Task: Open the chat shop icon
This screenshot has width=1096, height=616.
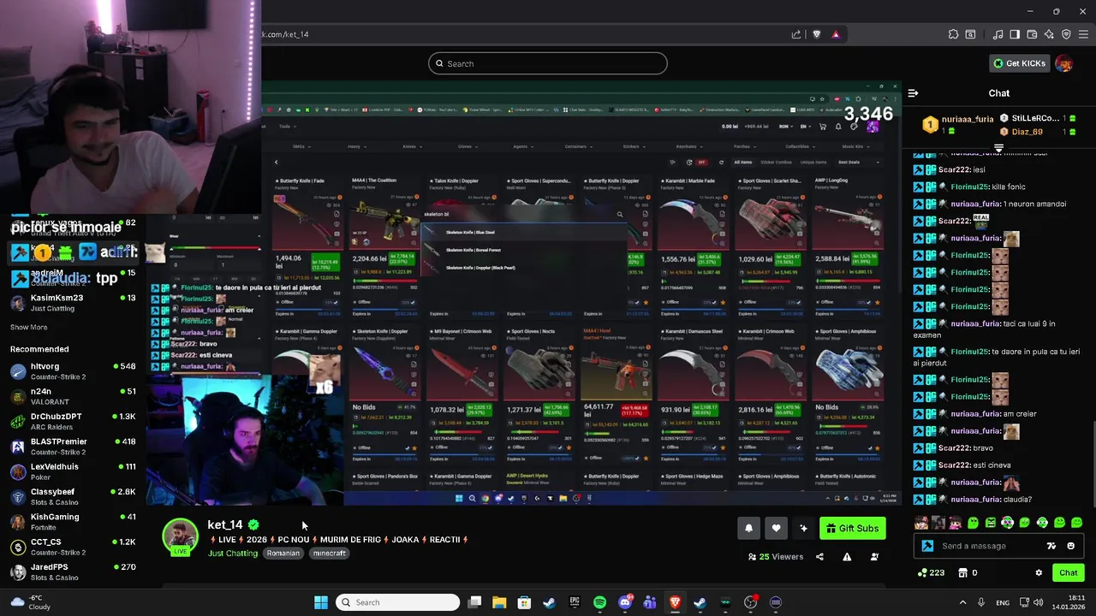Action: tap(962, 573)
